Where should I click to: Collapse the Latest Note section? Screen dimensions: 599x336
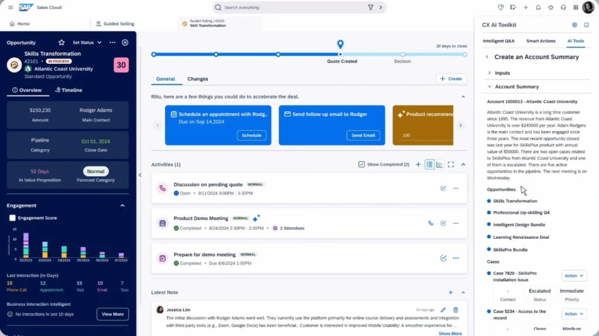pyautogui.click(x=463, y=293)
